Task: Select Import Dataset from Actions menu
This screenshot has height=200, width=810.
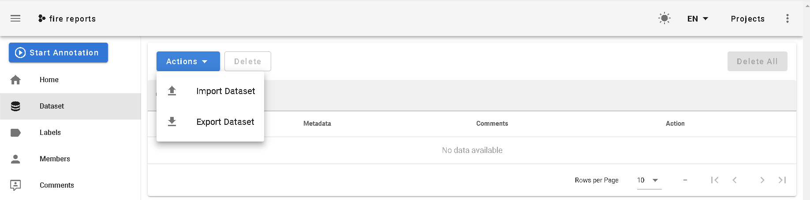Action: click(x=225, y=91)
